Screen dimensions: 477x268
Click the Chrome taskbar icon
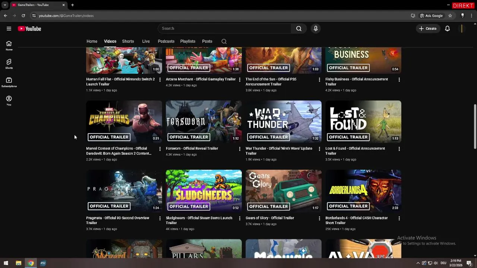coord(31,263)
